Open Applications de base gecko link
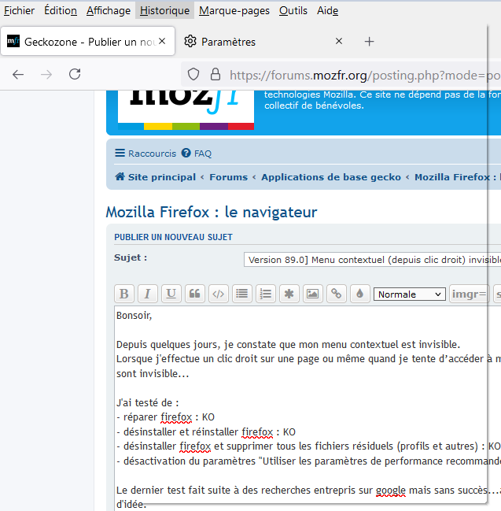Screen dimensions: 501x511 click(331, 177)
